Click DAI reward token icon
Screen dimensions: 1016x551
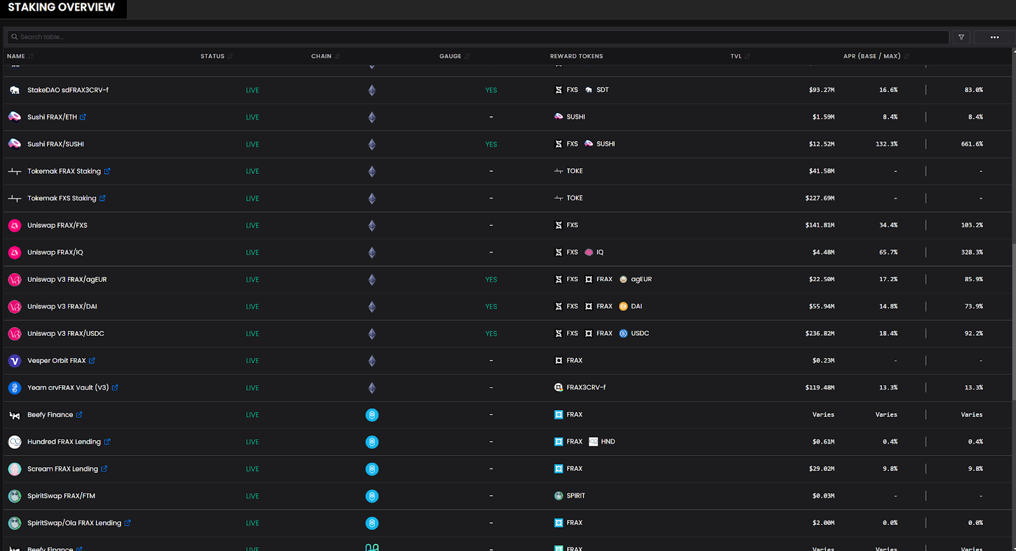tap(623, 306)
